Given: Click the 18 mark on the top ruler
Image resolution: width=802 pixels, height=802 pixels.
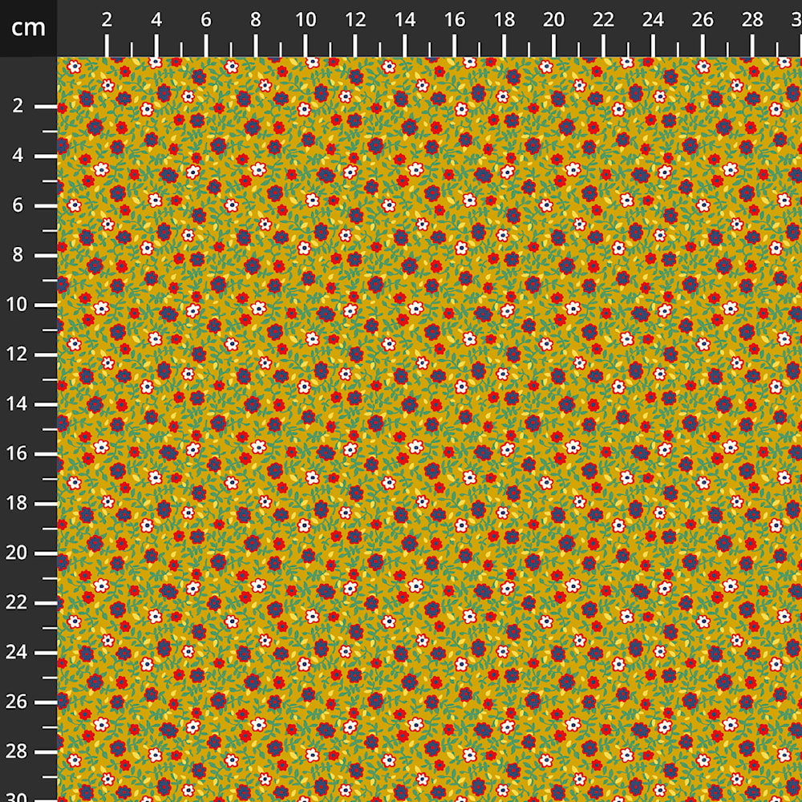Looking at the screenshot, I should tap(504, 21).
